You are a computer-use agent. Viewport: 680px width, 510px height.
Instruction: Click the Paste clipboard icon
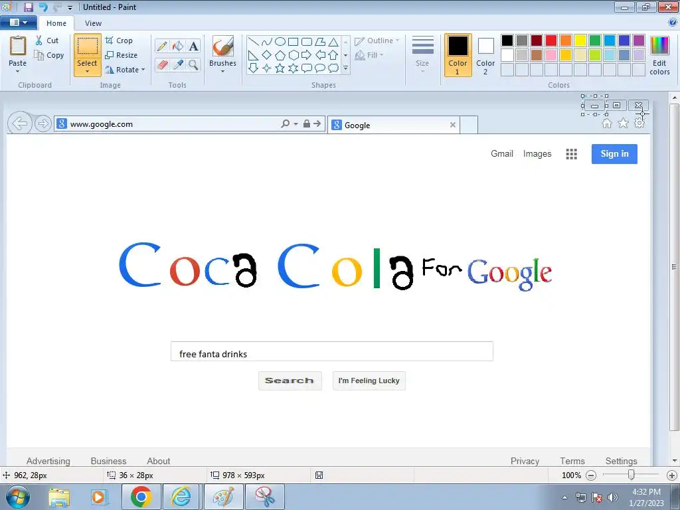(18, 46)
